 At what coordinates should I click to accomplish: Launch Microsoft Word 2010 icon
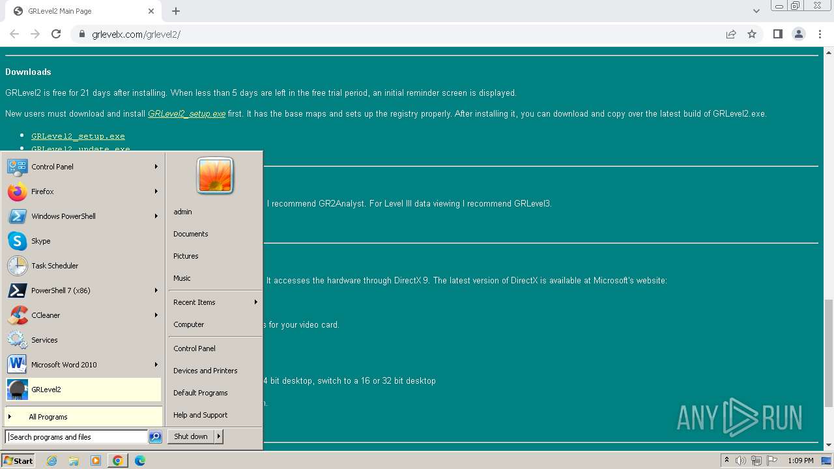pos(18,365)
